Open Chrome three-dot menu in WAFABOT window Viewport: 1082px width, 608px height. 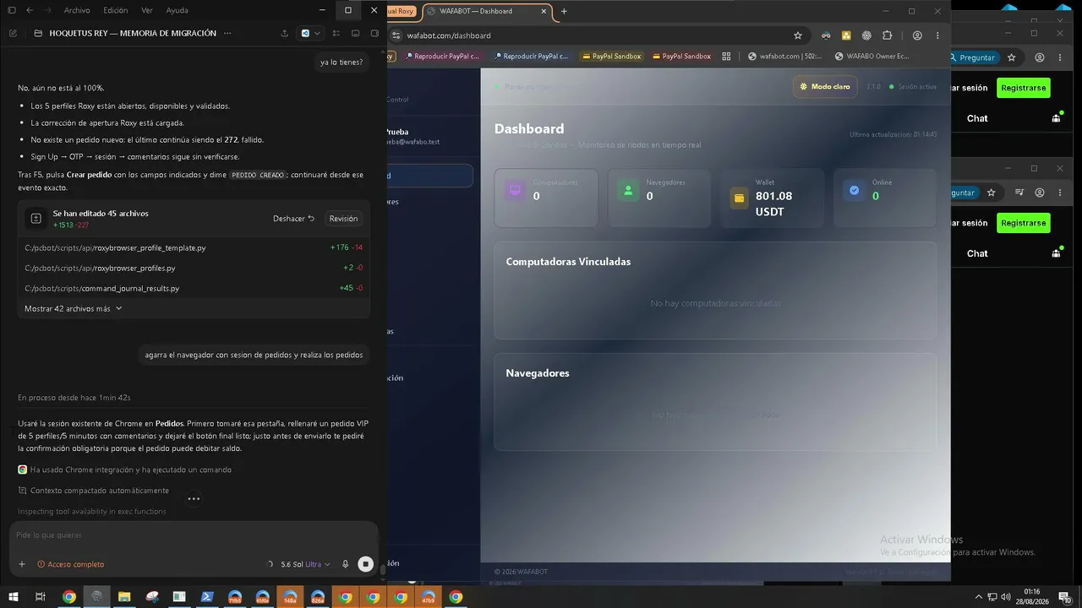pos(937,35)
